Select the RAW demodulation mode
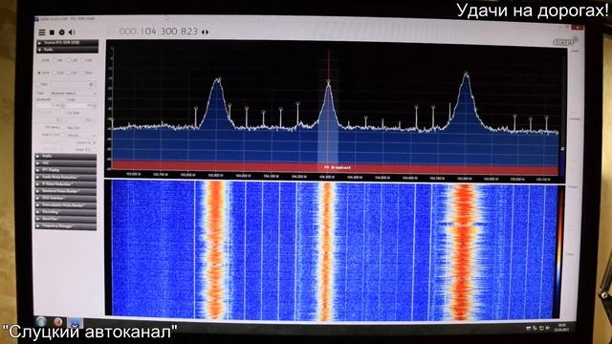This screenshot has height=344, width=612. tap(87, 73)
